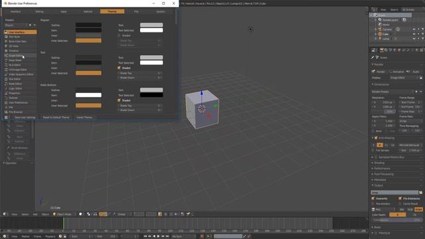Click Install Theme button
The height and width of the screenshot is (239, 425).
tap(84, 118)
